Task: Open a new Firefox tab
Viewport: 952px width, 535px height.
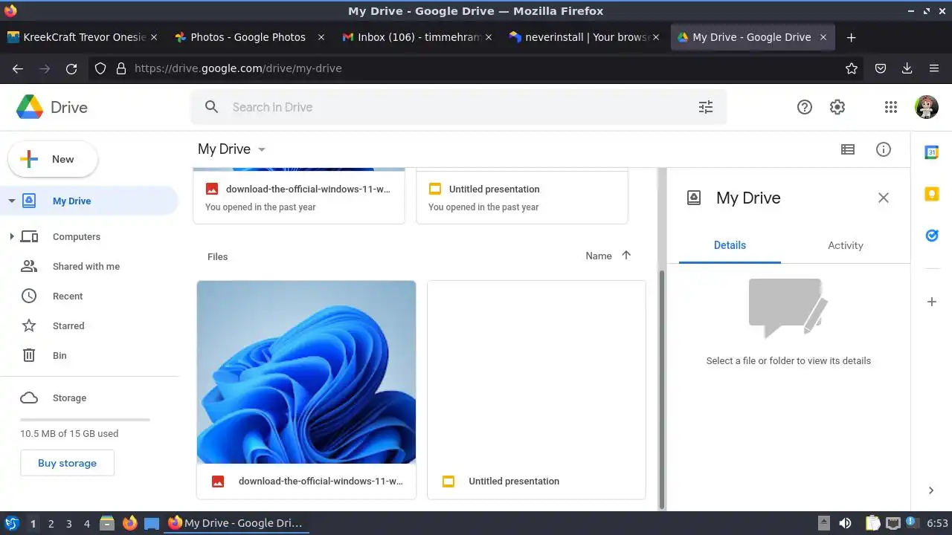Action: click(x=852, y=37)
